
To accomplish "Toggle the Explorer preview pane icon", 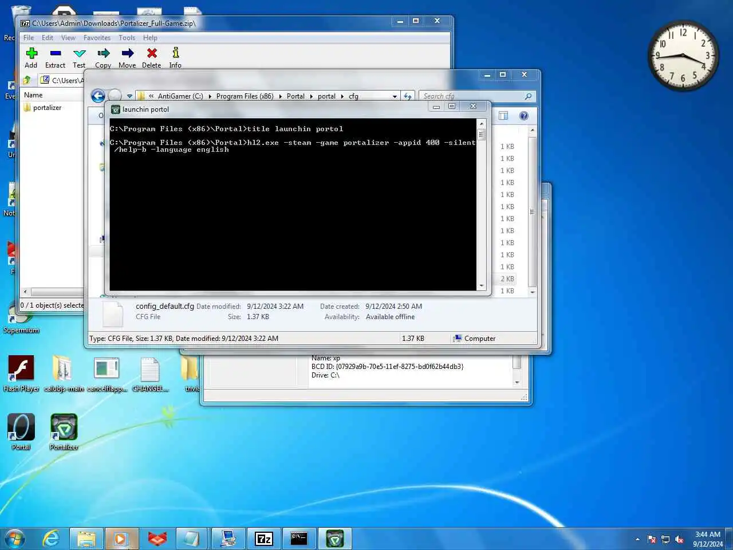I will tap(503, 116).
